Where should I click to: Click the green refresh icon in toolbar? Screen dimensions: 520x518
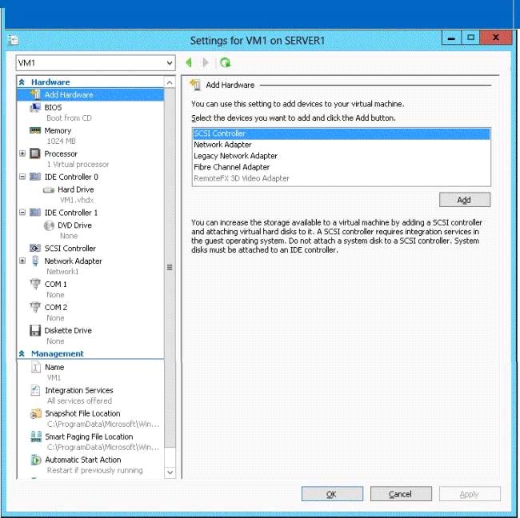coord(226,62)
